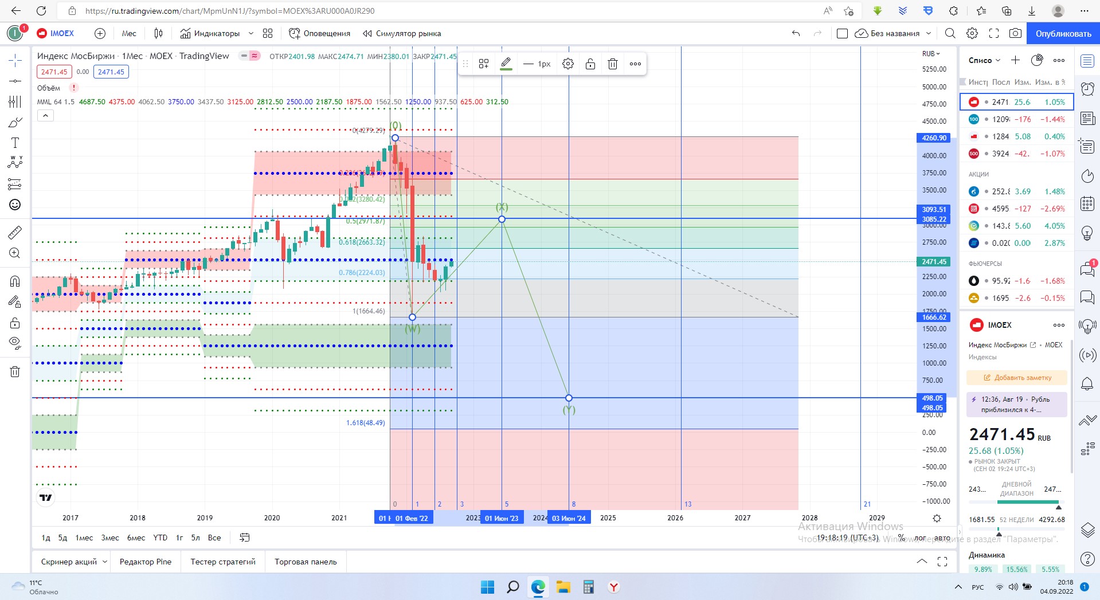Open the candlestick chart type selector

coord(159,33)
